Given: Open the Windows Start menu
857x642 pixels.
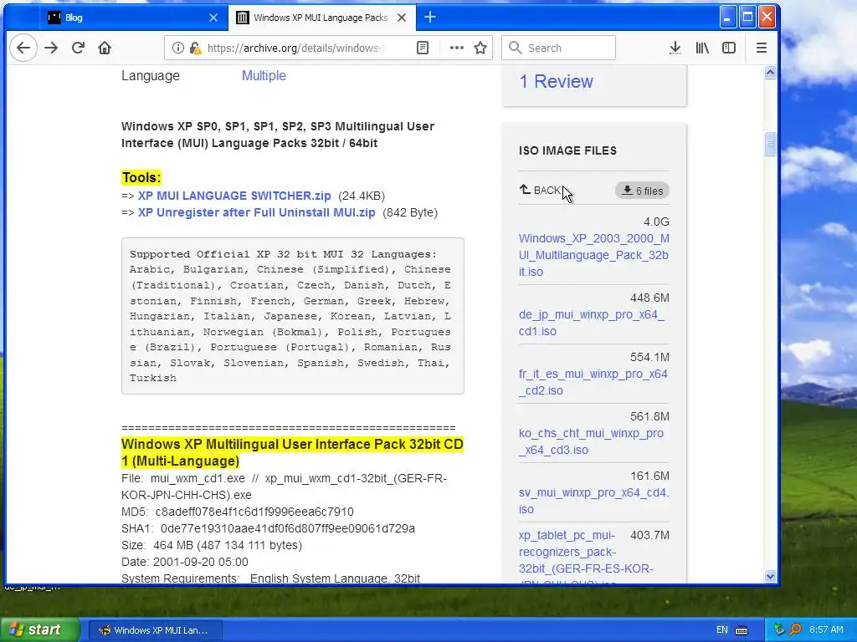Looking at the screenshot, I should pos(39,630).
